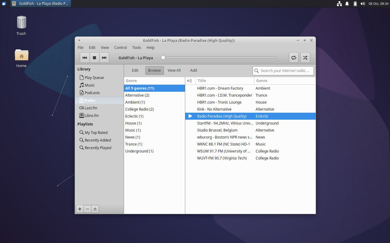Select HBR1.com - Tronic Lounge station
The image size is (390, 243).
(x=250, y=102)
